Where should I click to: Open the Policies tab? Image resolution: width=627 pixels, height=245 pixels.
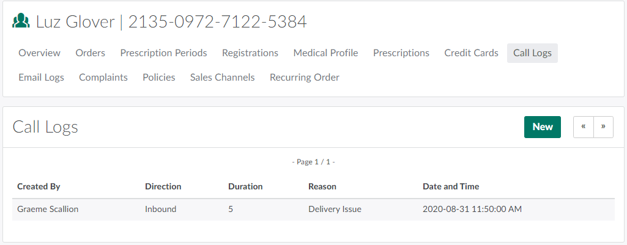tap(159, 78)
